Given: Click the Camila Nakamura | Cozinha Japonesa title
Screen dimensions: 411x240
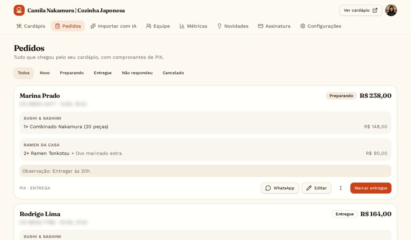Looking at the screenshot, I should (76, 11).
